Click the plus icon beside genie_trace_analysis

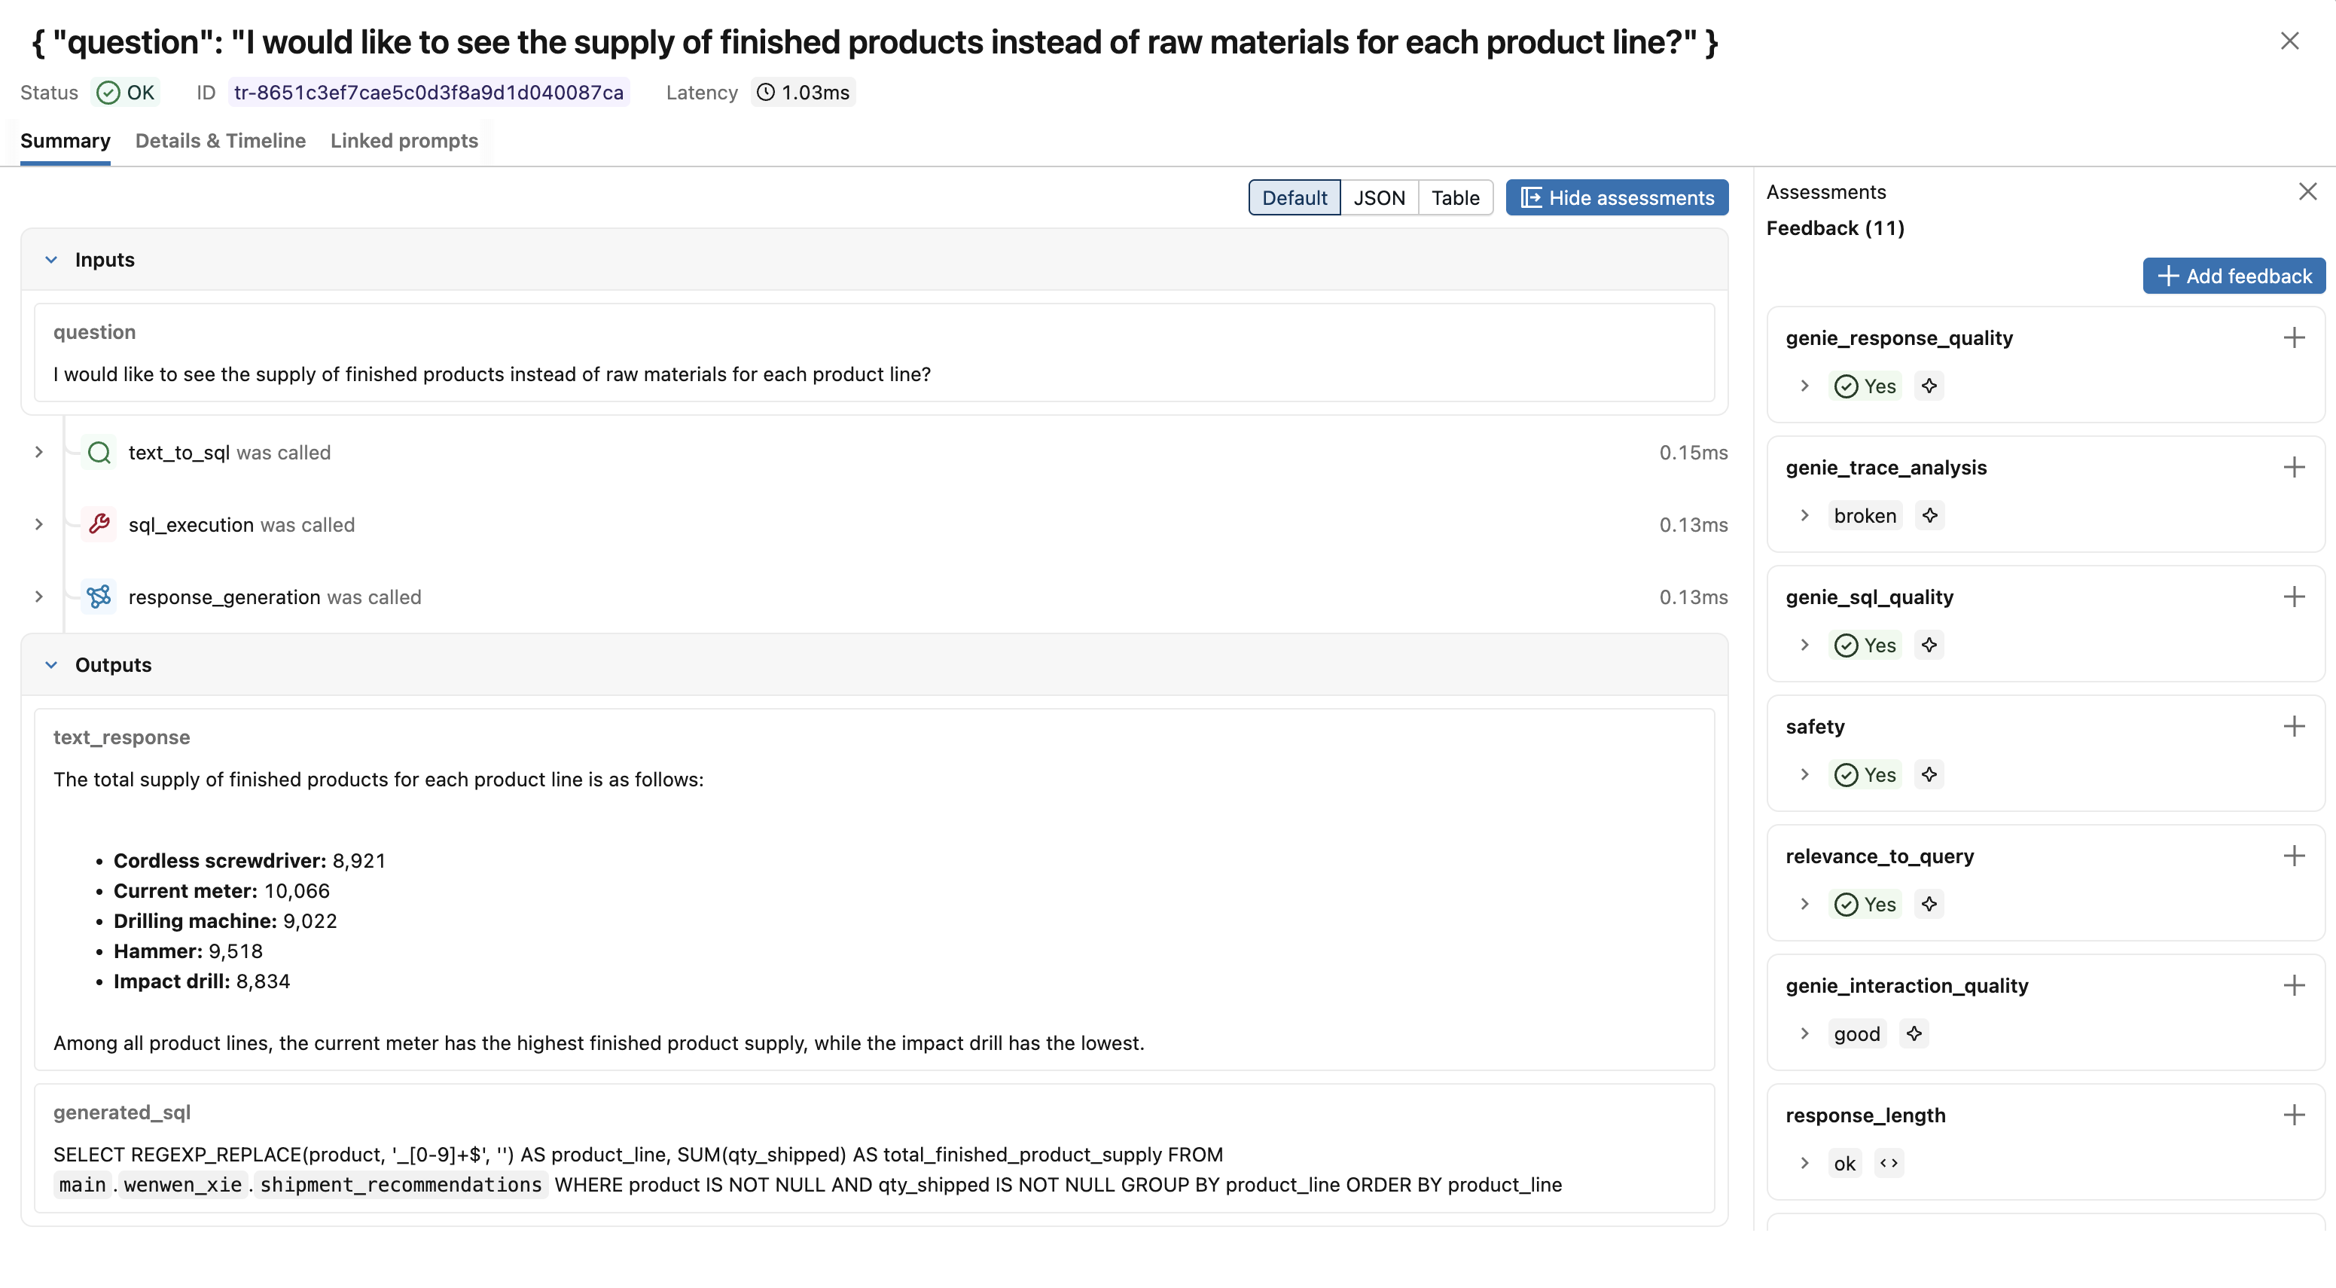(x=2293, y=467)
